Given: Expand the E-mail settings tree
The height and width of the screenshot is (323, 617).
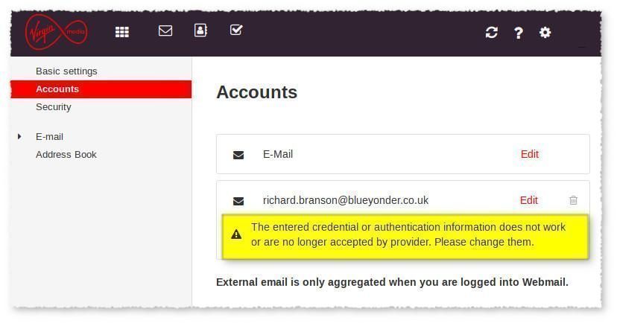Looking at the screenshot, I should click(x=20, y=137).
